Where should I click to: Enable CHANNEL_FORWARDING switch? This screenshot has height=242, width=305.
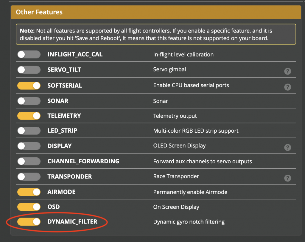pyautogui.click(x=29, y=162)
